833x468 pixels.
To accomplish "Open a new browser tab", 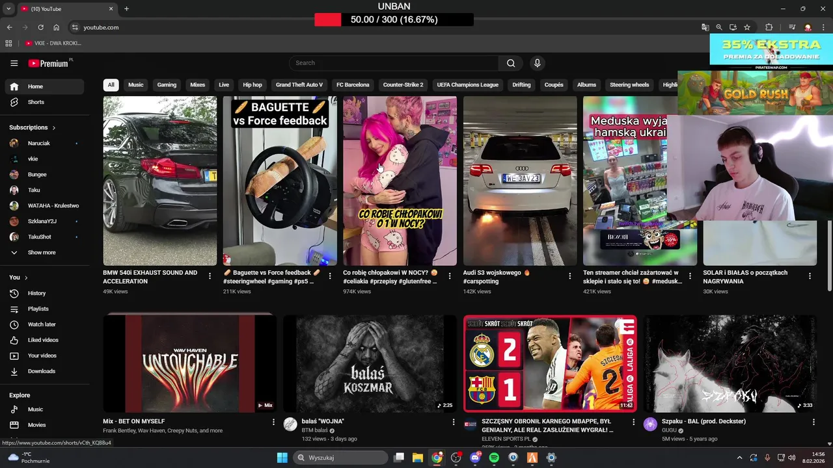I will coord(126,8).
